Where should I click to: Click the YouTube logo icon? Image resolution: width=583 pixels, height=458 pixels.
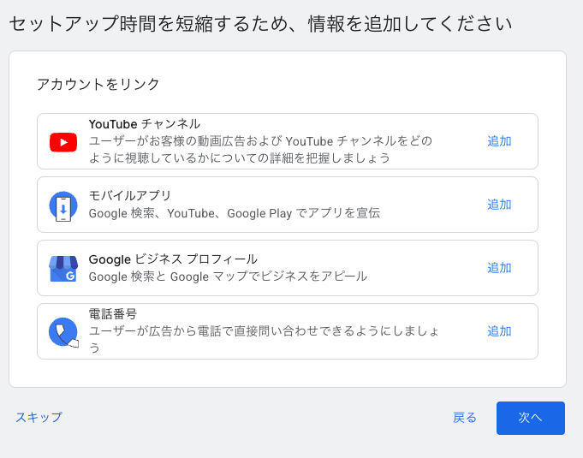[x=63, y=142]
